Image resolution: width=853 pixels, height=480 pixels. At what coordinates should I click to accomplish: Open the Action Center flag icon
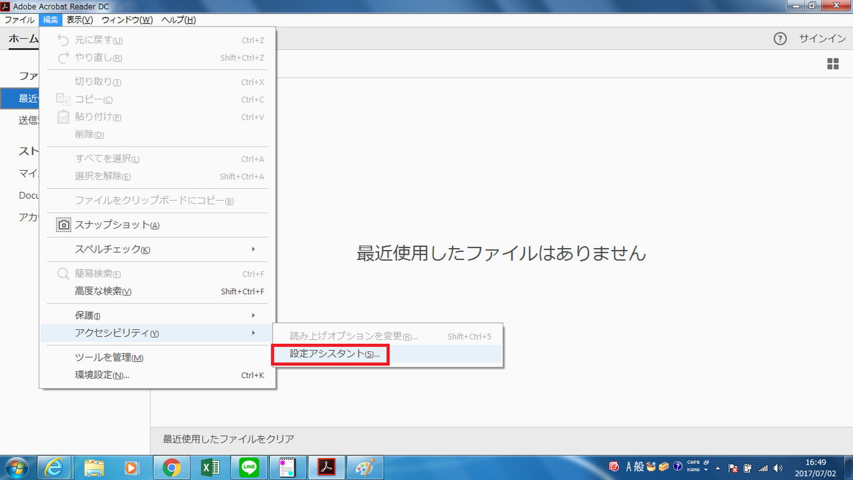coord(733,467)
